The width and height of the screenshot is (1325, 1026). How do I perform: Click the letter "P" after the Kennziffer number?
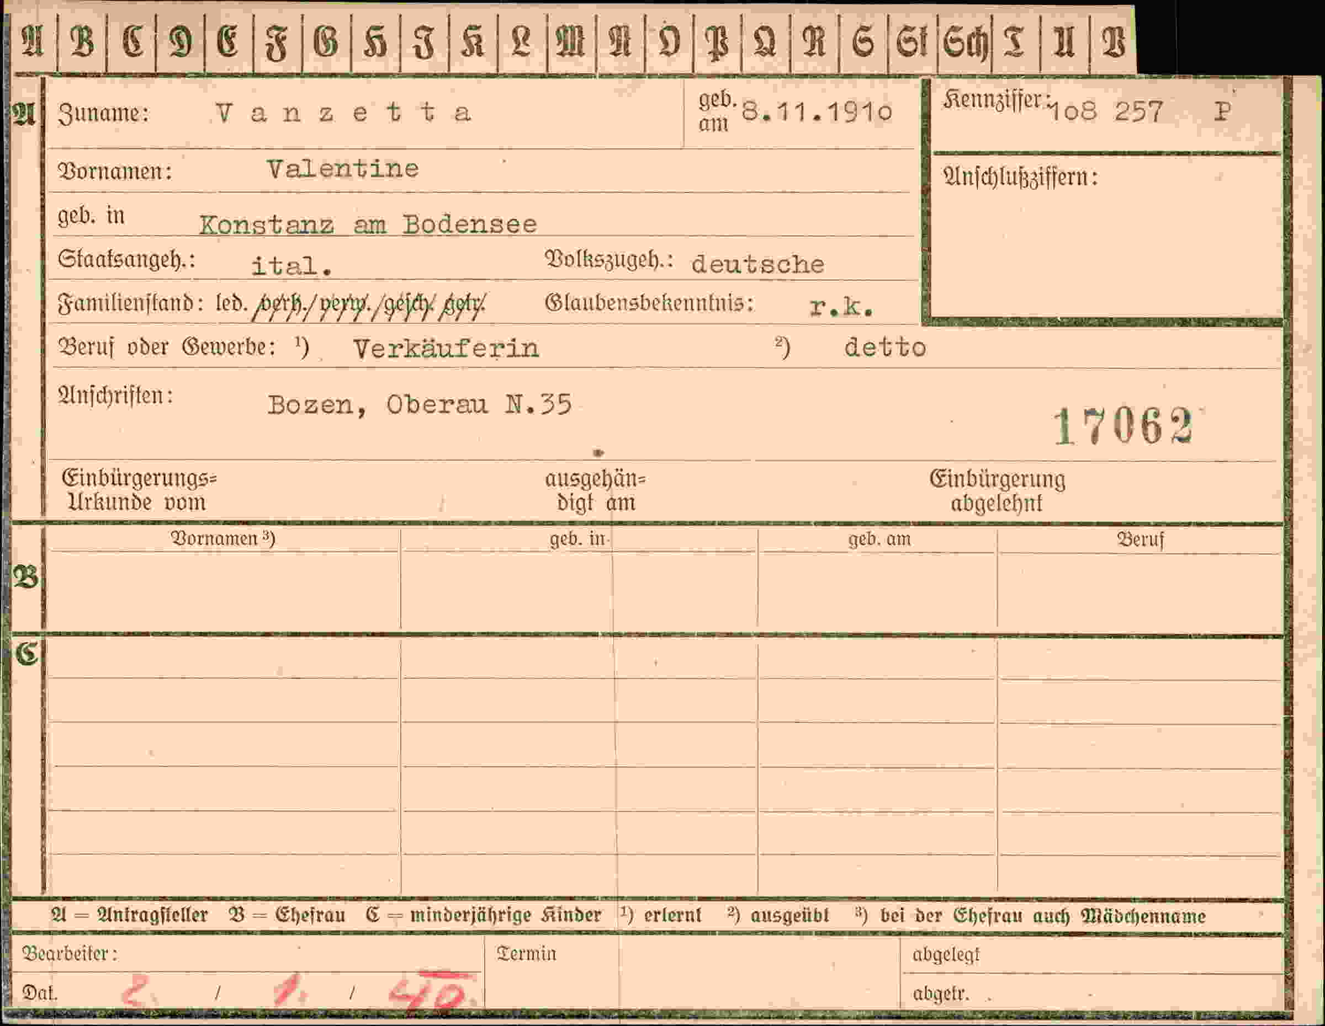(x=1222, y=111)
